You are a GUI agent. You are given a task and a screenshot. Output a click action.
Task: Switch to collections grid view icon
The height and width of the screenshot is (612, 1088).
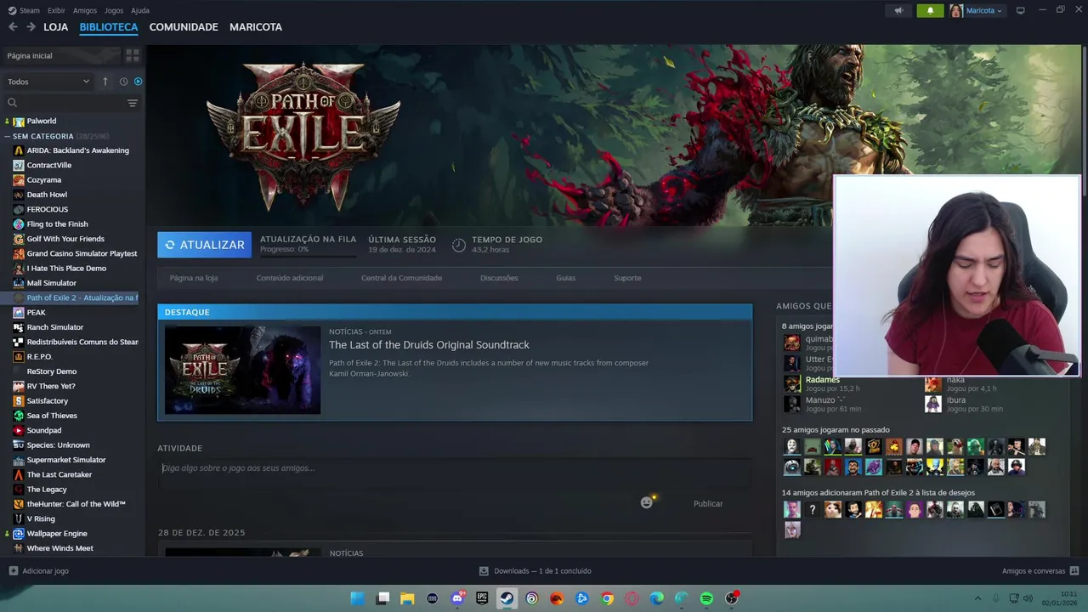[x=133, y=55]
